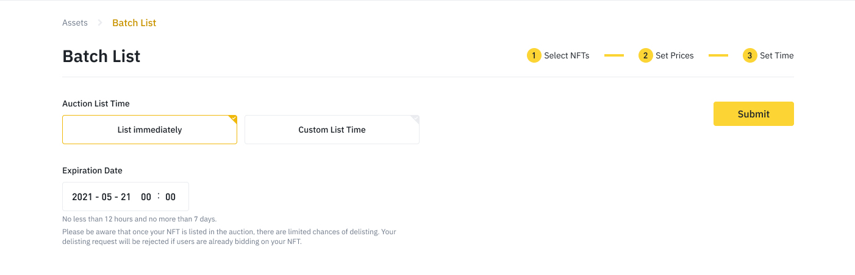Click the Expiration Date label
This screenshot has width=855, height=275.
click(92, 171)
